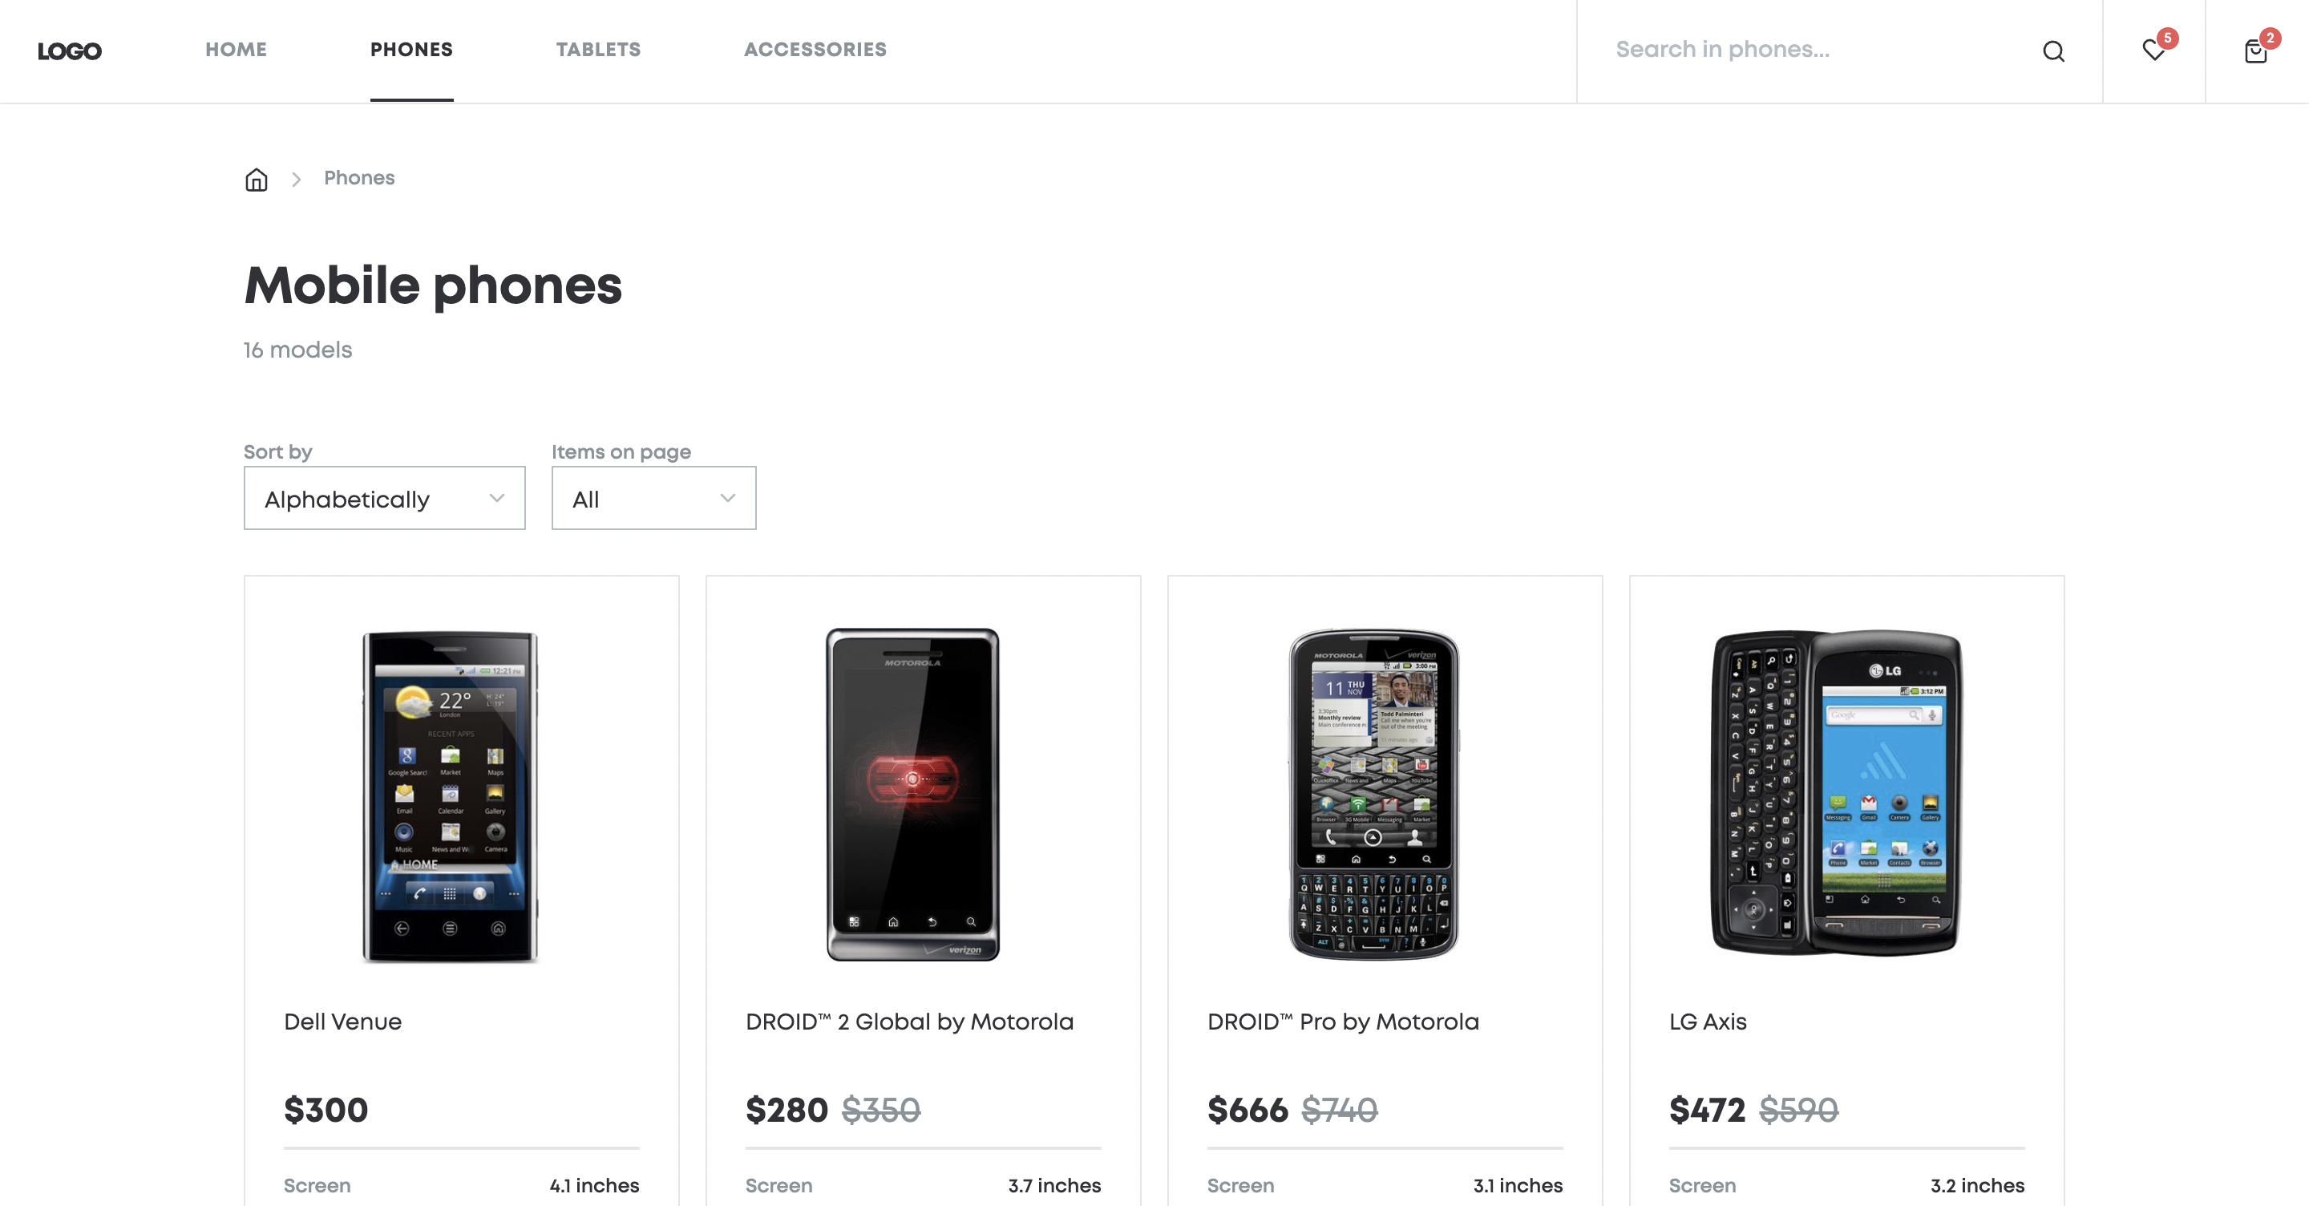Expand the Alphabetically sort chevron
The height and width of the screenshot is (1206, 2309).
(496, 498)
